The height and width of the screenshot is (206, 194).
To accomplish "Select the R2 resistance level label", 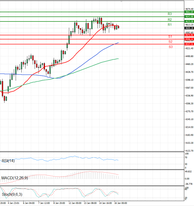I will pyautogui.click(x=169, y=20).
